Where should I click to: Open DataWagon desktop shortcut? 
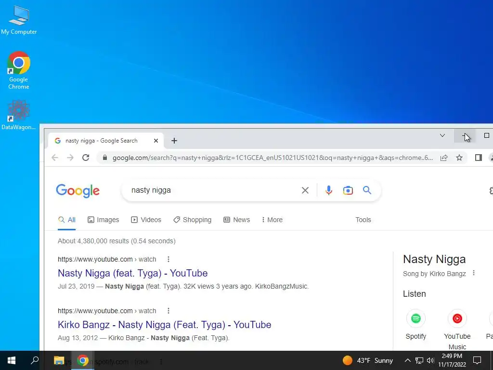pos(19,115)
